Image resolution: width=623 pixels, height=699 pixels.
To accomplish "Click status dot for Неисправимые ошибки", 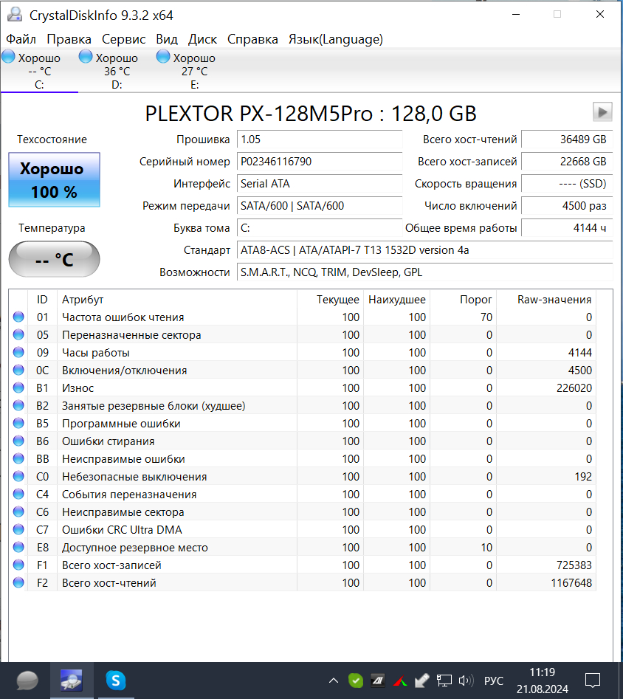I will click(x=18, y=458).
